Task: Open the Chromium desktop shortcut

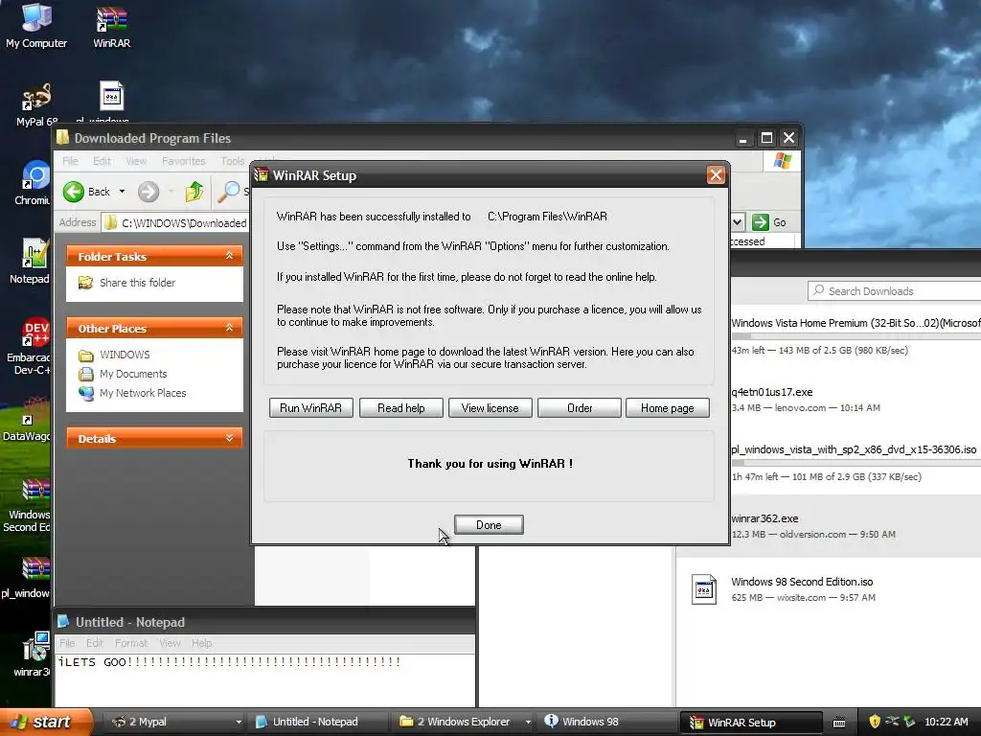Action: click(35, 183)
